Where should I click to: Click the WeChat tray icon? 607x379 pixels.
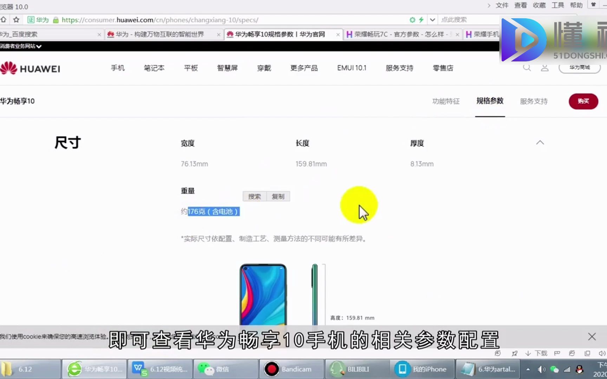click(554, 370)
